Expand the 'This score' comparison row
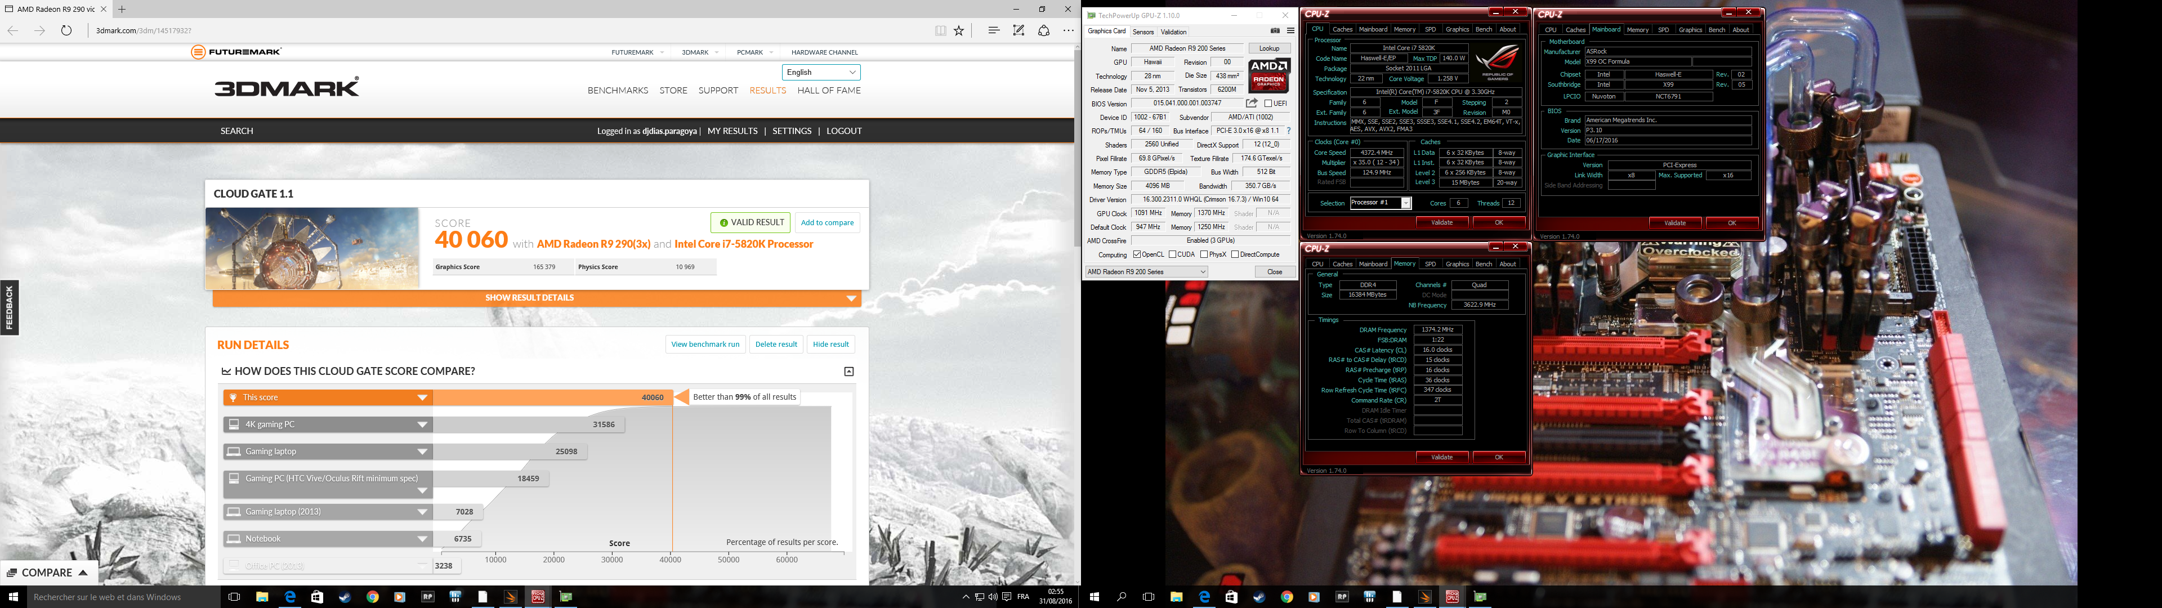Viewport: 2162px width, 608px height. 327,397
